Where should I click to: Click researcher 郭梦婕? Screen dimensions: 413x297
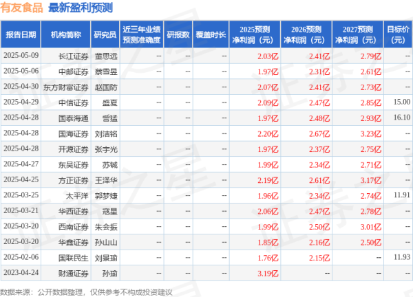pos(106,196)
